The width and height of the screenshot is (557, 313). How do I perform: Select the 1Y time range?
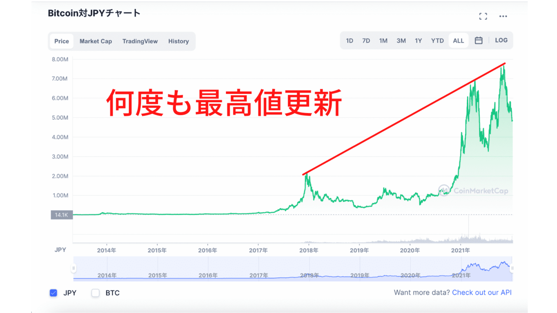click(x=418, y=40)
